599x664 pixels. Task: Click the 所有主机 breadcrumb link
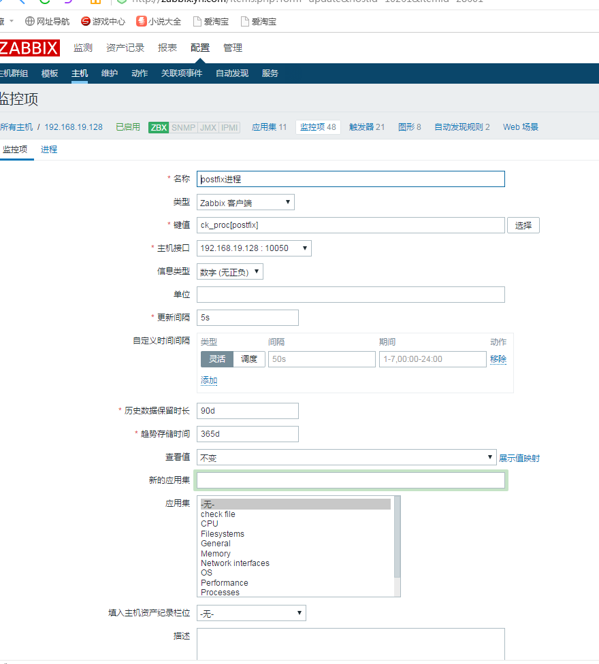coord(16,127)
